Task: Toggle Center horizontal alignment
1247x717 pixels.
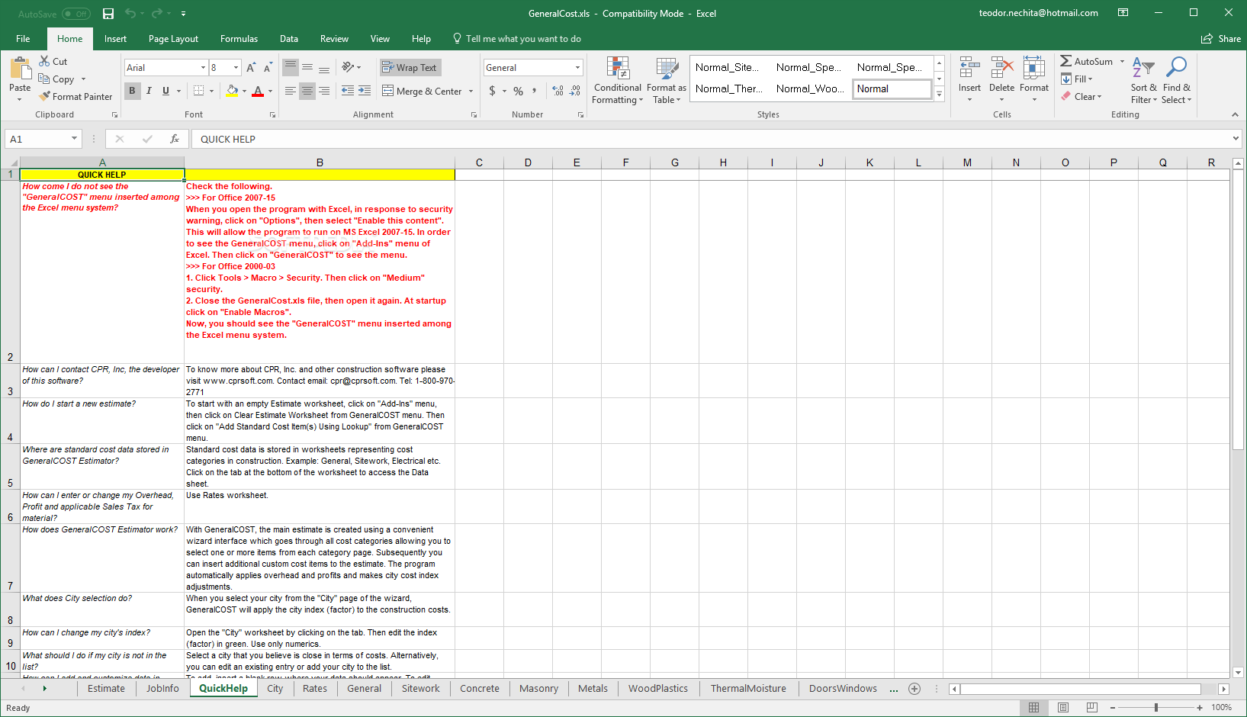Action: 307,91
